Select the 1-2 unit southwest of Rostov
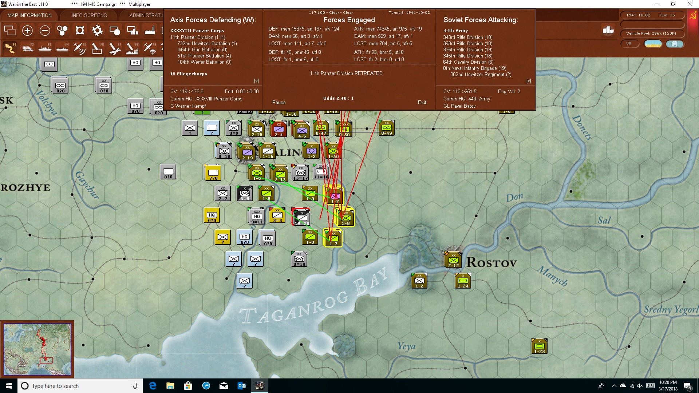699x393 pixels. (x=419, y=281)
